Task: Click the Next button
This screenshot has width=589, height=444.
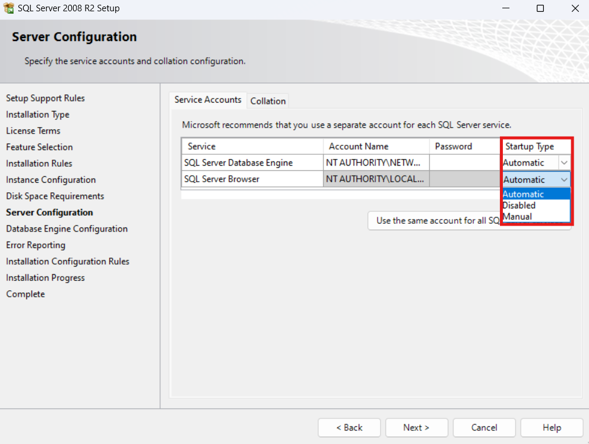Action: 416,427
